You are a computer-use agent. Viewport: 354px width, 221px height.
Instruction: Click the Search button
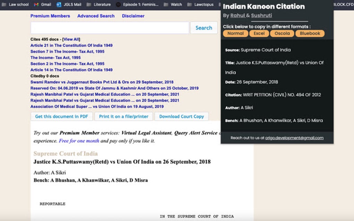point(204,28)
